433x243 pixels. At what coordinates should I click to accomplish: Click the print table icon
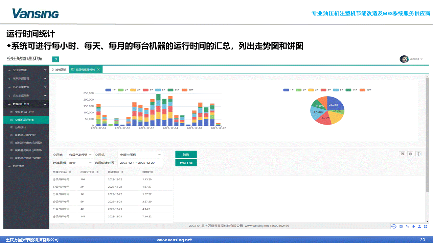pos(410,154)
